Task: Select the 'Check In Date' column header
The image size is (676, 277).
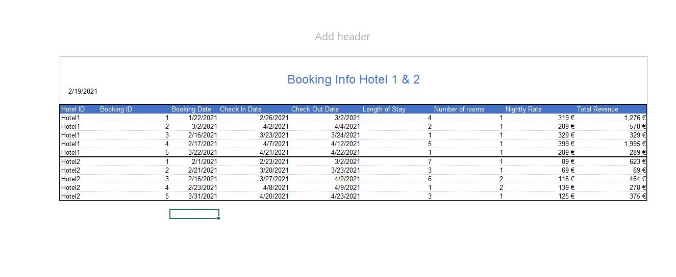Action: (x=241, y=109)
